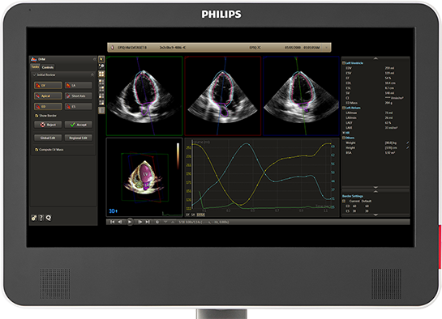Collapse the Left Atrium results group
442x319 pixels.
tap(344, 108)
